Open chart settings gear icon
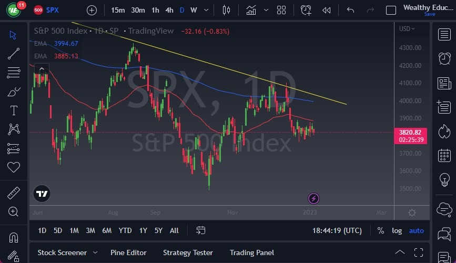456x263 pixels. coord(412,213)
